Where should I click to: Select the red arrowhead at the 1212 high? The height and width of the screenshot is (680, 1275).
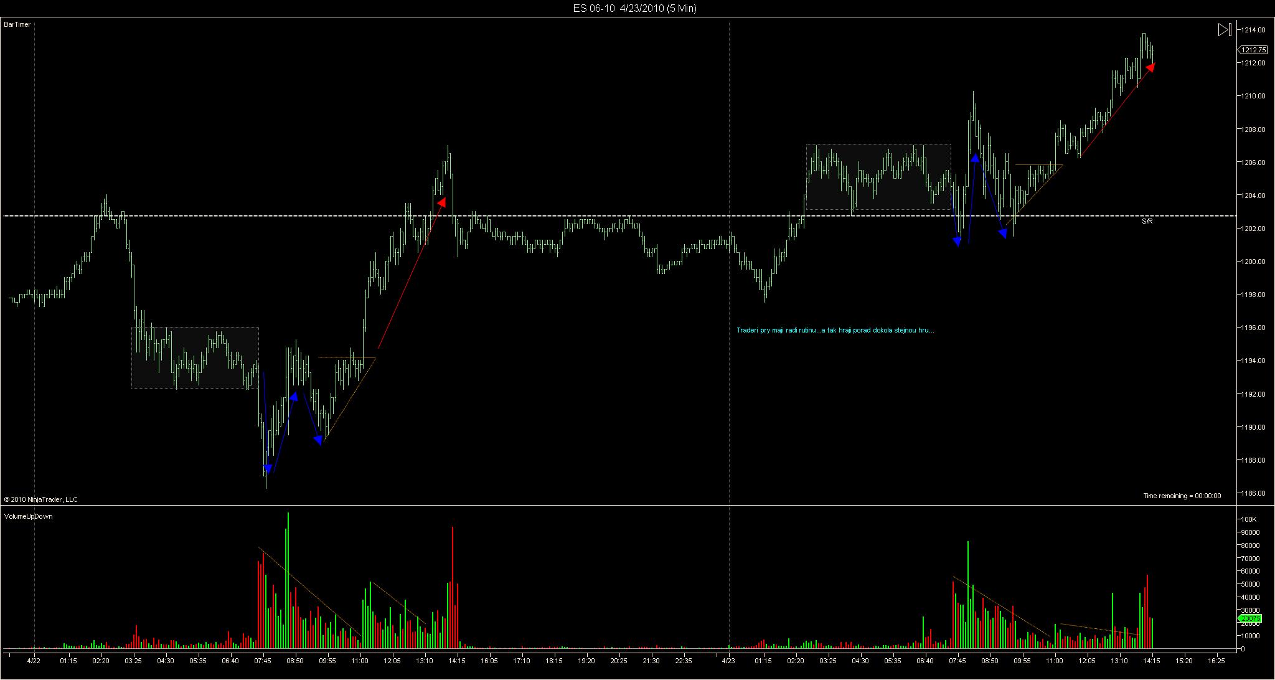point(1150,67)
